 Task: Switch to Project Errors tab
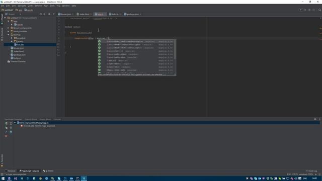coord(45,119)
